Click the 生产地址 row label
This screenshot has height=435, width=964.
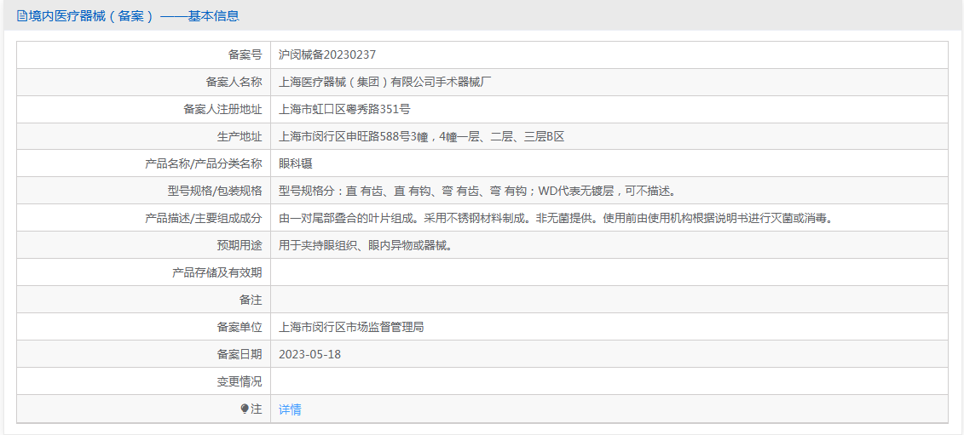(x=240, y=136)
